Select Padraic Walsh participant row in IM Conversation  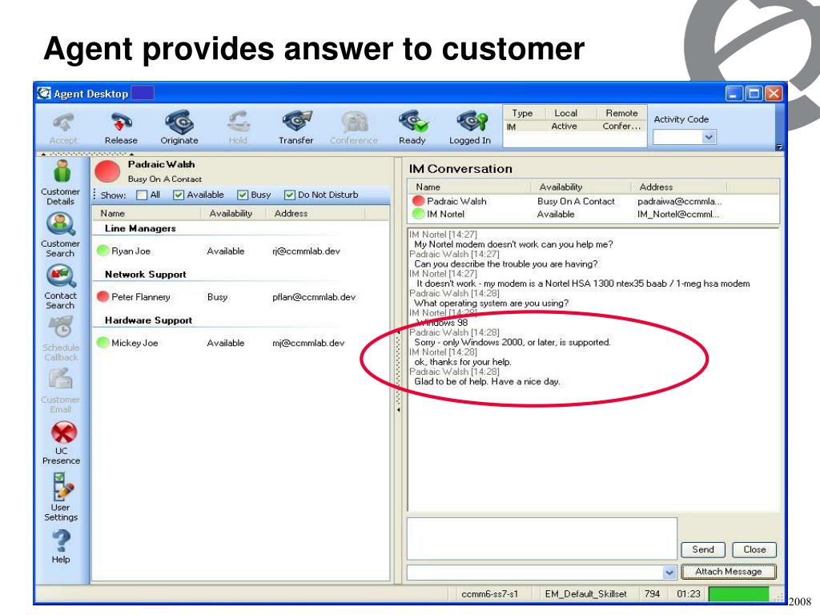click(x=593, y=201)
